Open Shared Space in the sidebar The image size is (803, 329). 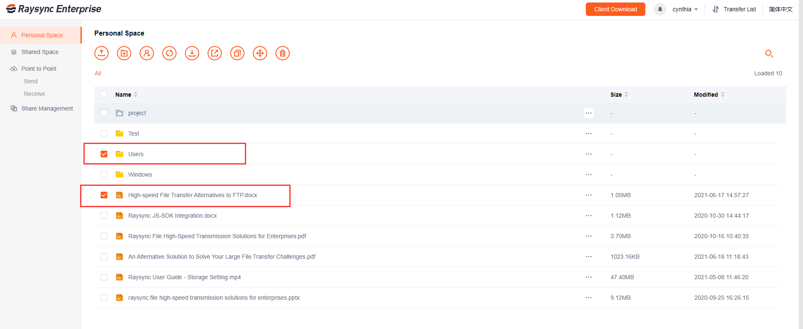tap(41, 52)
